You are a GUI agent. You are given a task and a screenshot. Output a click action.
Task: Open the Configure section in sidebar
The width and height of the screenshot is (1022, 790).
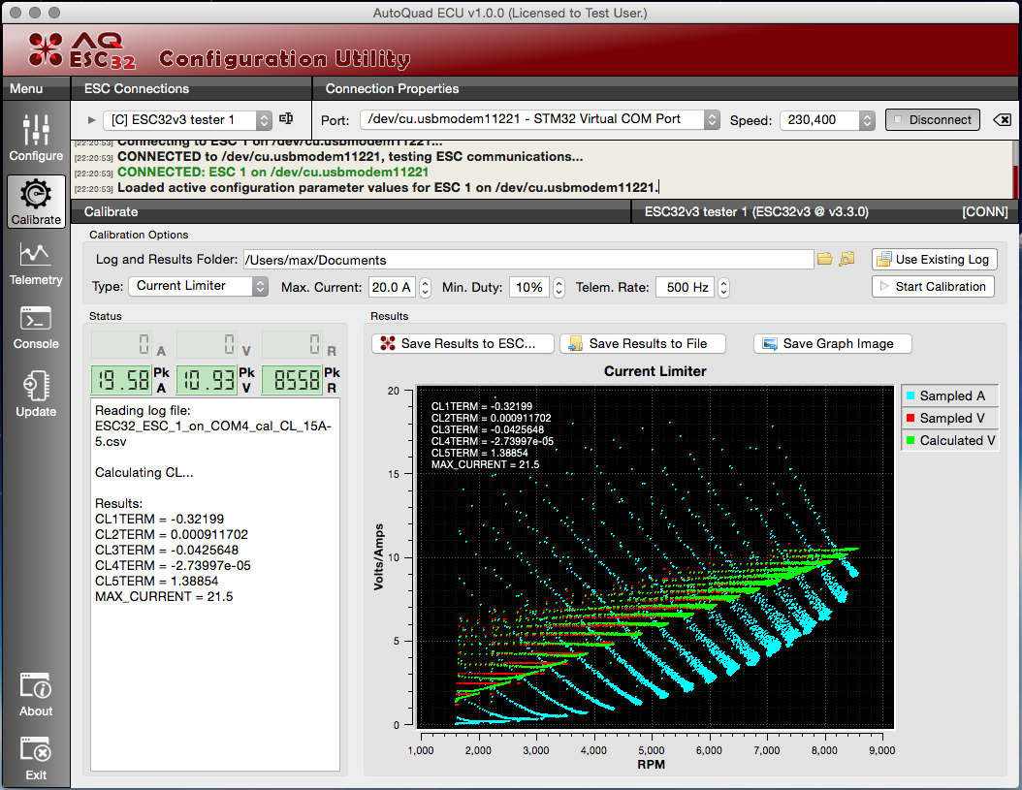point(36,138)
